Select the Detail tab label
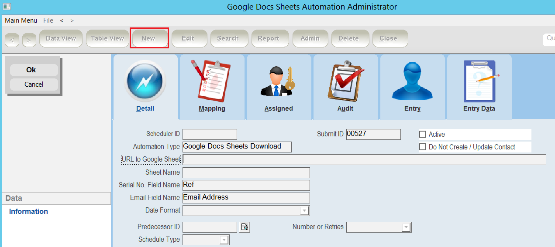555x247 pixels. [x=145, y=108]
